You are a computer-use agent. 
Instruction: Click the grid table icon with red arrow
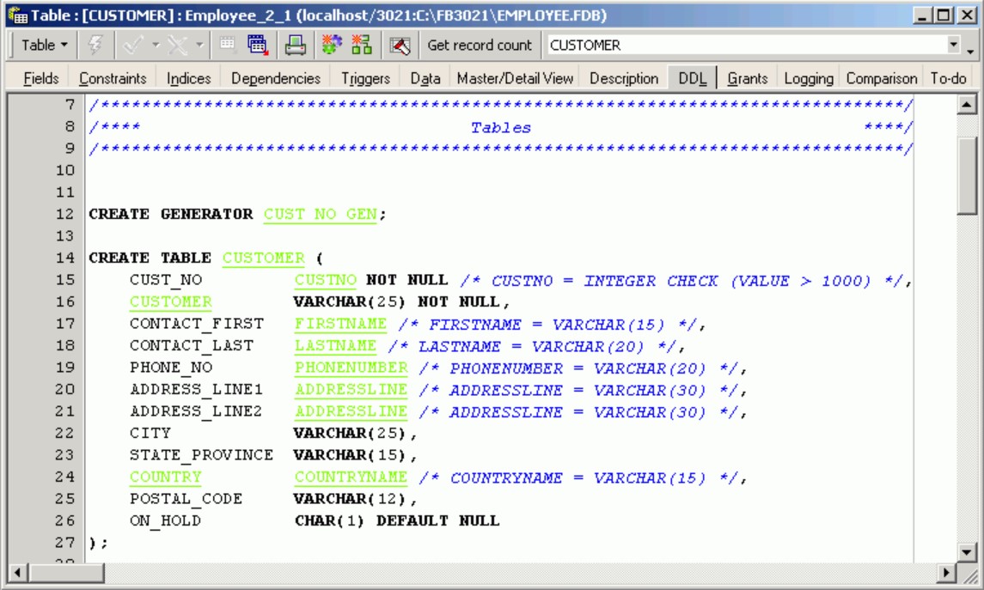coord(257,45)
